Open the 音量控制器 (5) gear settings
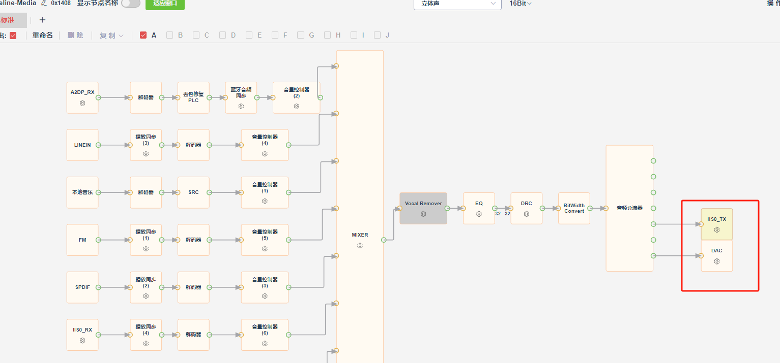780x363 pixels. (265, 249)
